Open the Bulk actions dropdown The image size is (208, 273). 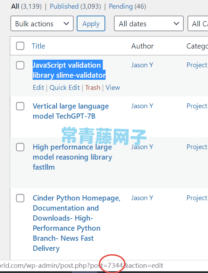(x=42, y=24)
